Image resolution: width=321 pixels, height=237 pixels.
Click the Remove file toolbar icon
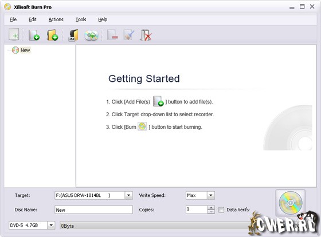(112, 35)
